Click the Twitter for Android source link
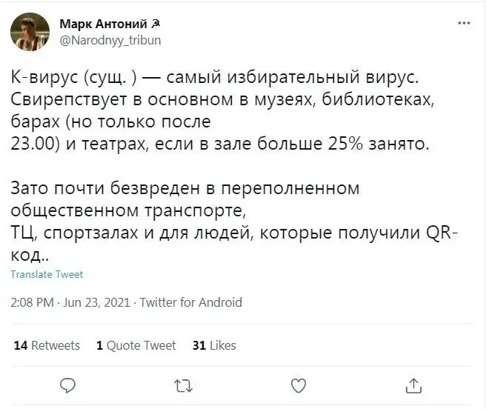 point(190,302)
